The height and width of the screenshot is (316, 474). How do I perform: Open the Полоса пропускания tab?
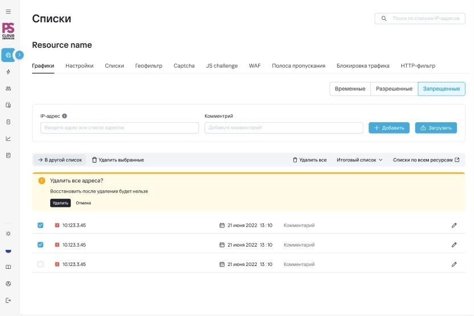pyautogui.click(x=299, y=66)
